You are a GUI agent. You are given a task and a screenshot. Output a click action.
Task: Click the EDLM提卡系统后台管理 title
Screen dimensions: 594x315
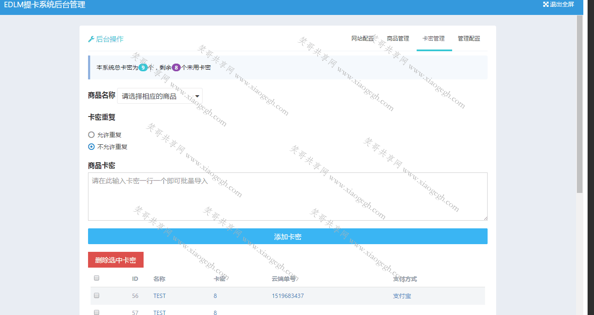click(x=44, y=5)
